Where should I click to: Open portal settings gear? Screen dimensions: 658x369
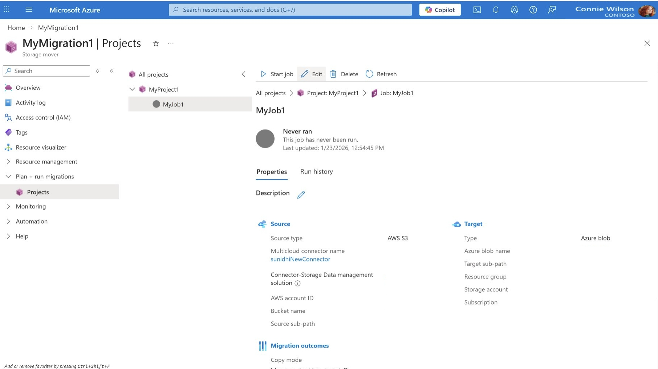pos(515,10)
